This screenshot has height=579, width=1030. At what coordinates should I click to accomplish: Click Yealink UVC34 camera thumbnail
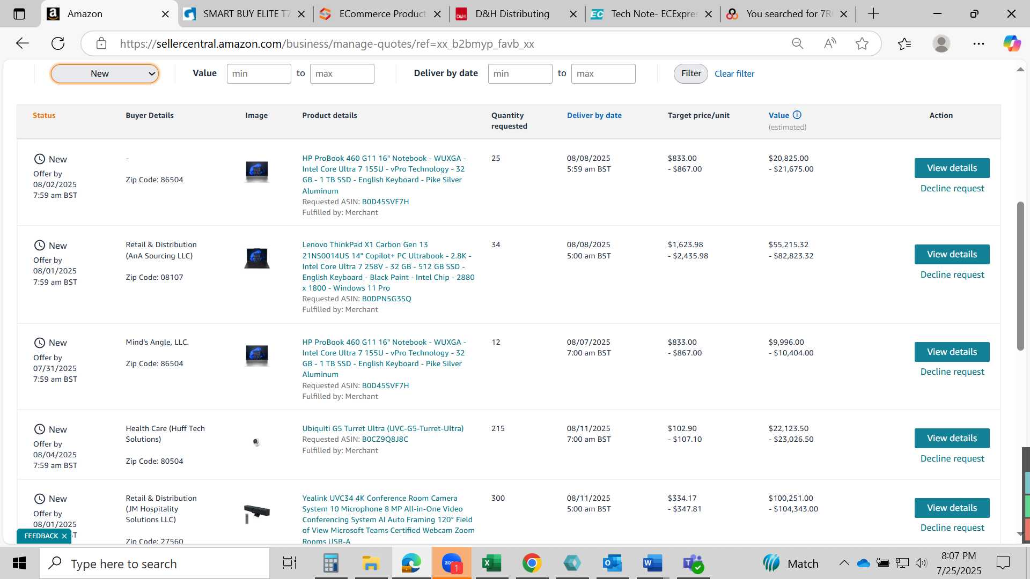[x=257, y=513]
